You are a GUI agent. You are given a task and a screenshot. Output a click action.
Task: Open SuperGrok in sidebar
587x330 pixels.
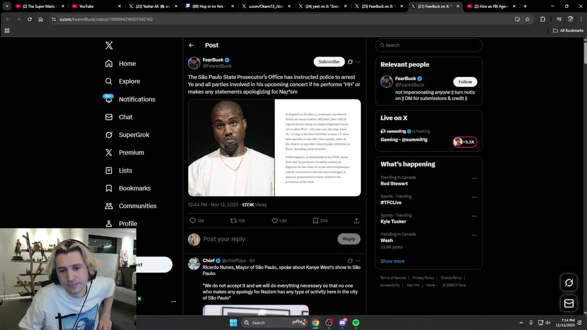tap(127, 135)
